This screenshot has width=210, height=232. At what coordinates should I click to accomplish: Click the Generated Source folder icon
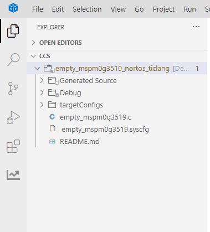point(53,81)
